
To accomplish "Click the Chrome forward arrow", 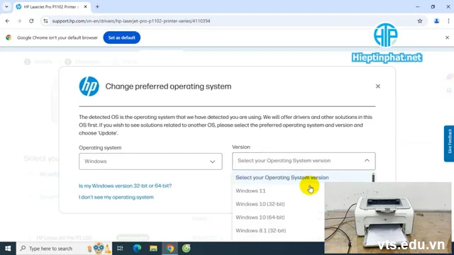I will [19, 21].
